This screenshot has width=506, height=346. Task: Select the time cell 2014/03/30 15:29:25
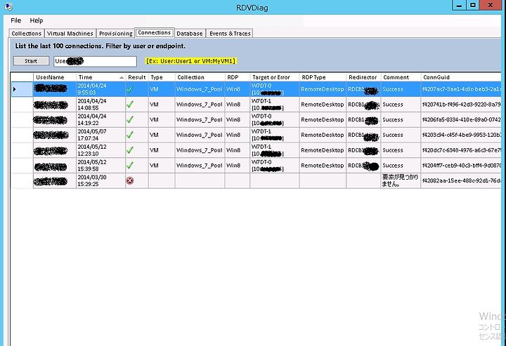tap(100, 181)
